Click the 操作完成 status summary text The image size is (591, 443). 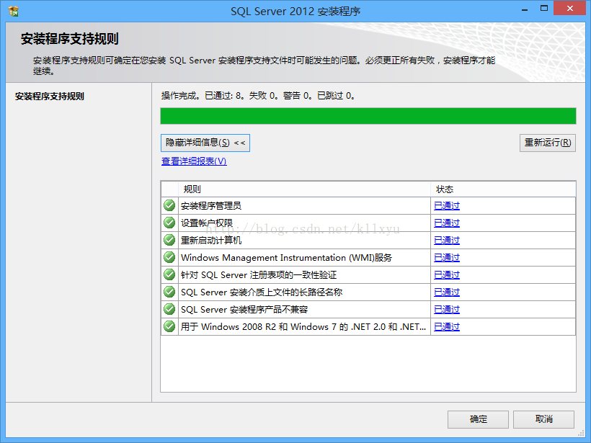[258, 96]
